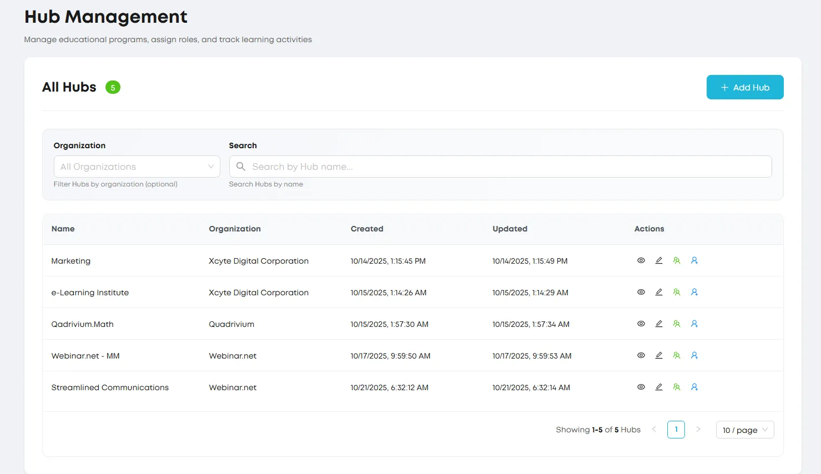Click the magnifier icon in search box

point(241,167)
